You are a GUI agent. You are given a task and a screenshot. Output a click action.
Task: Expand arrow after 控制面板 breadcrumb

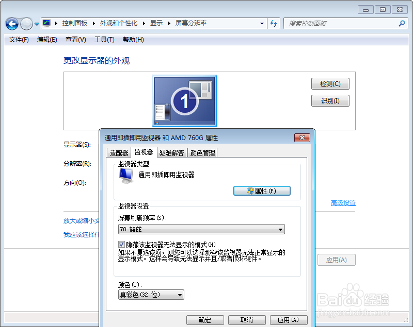[94, 23]
